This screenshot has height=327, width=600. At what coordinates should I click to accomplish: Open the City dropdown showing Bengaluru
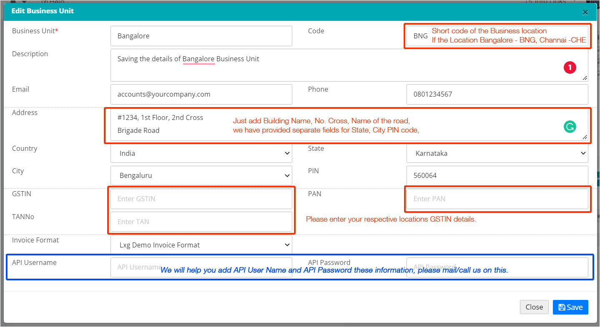point(201,175)
